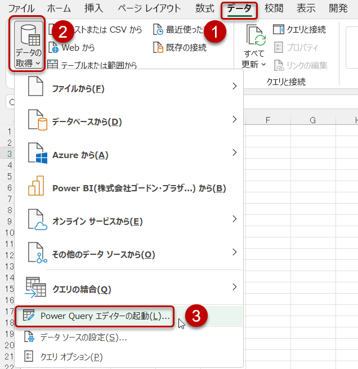Viewport: 358px width, 369px height.
Task: Switch to the 挿入 tab
Action: tap(94, 8)
